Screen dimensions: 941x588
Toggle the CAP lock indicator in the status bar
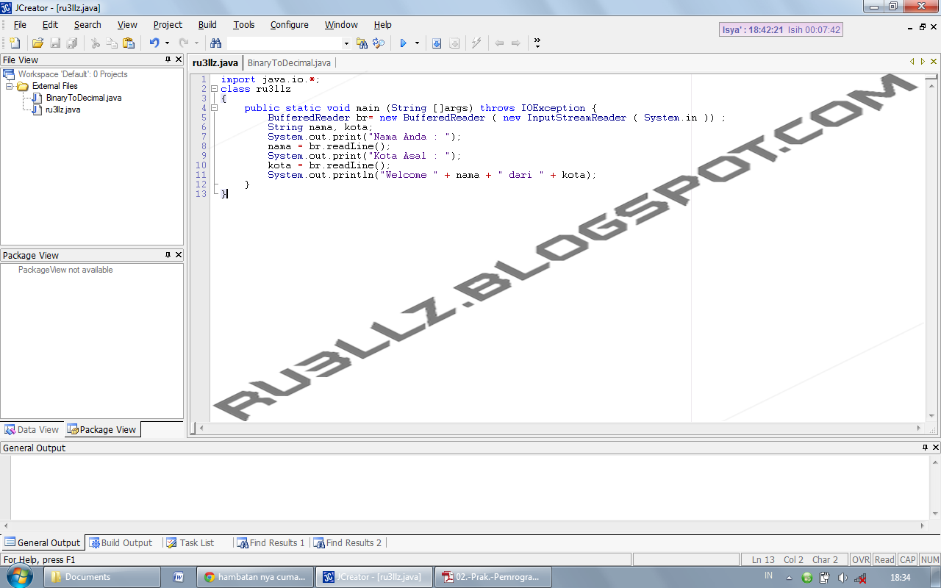tap(907, 559)
